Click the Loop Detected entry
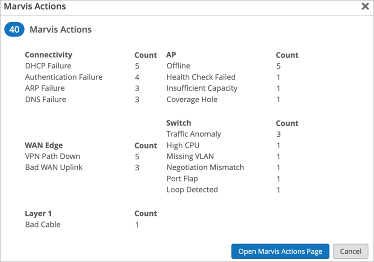Screen dimensions: 374x262 192,190
